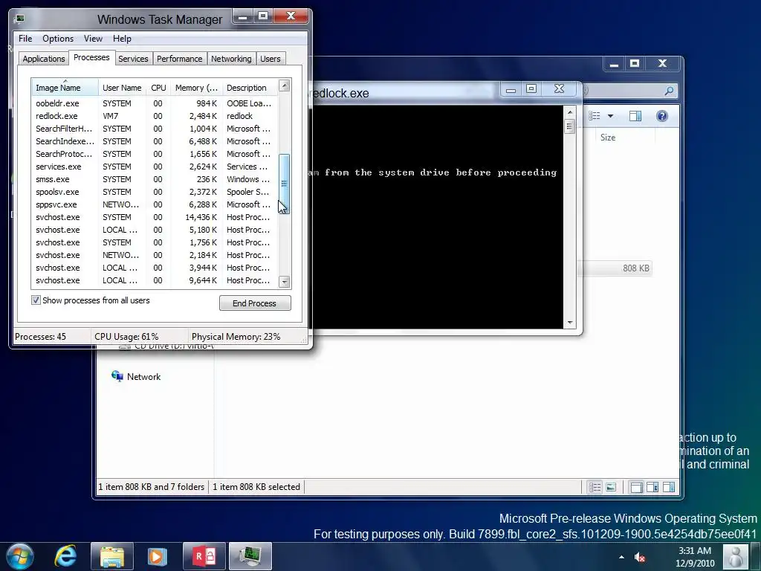This screenshot has height=571, width=761.
Task: Click the Task Manager title bar icon
Action: pos(19,19)
